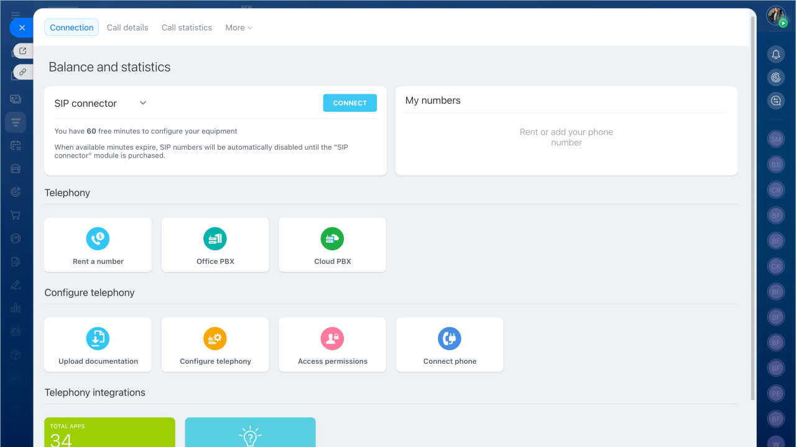Switch to the Call statistics tab
Image resolution: width=796 pixels, height=447 pixels.
[x=187, y=28]
